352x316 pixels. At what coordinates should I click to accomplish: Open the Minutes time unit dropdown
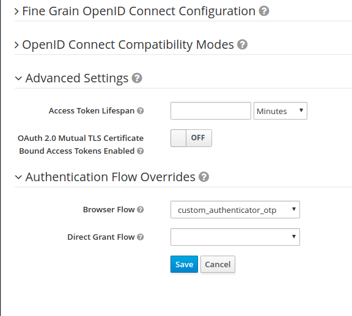click(280, 110)
